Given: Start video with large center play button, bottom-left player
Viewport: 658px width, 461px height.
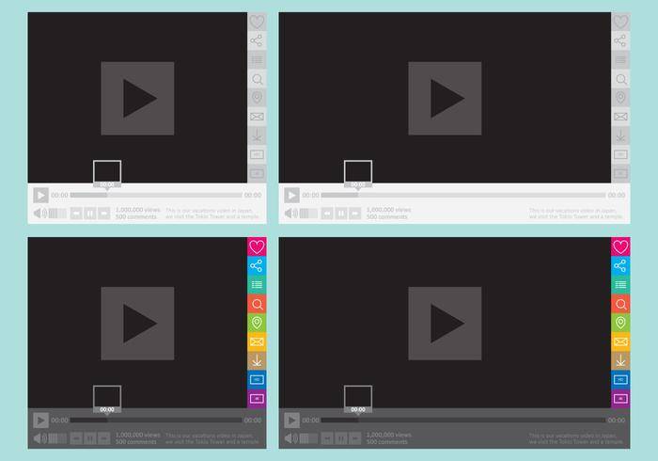Looking at the screenshot, I should coord(137,324).
